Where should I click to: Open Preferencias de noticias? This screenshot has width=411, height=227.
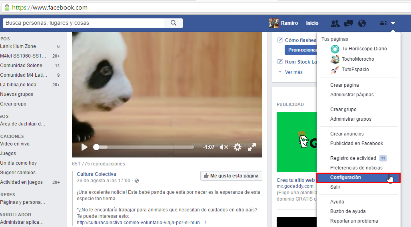point(356,168)
